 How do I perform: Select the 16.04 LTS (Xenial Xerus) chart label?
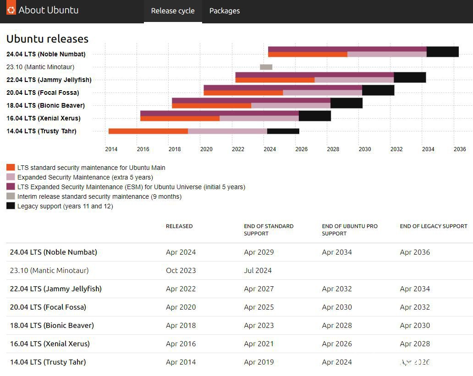(x=44, y=118)
